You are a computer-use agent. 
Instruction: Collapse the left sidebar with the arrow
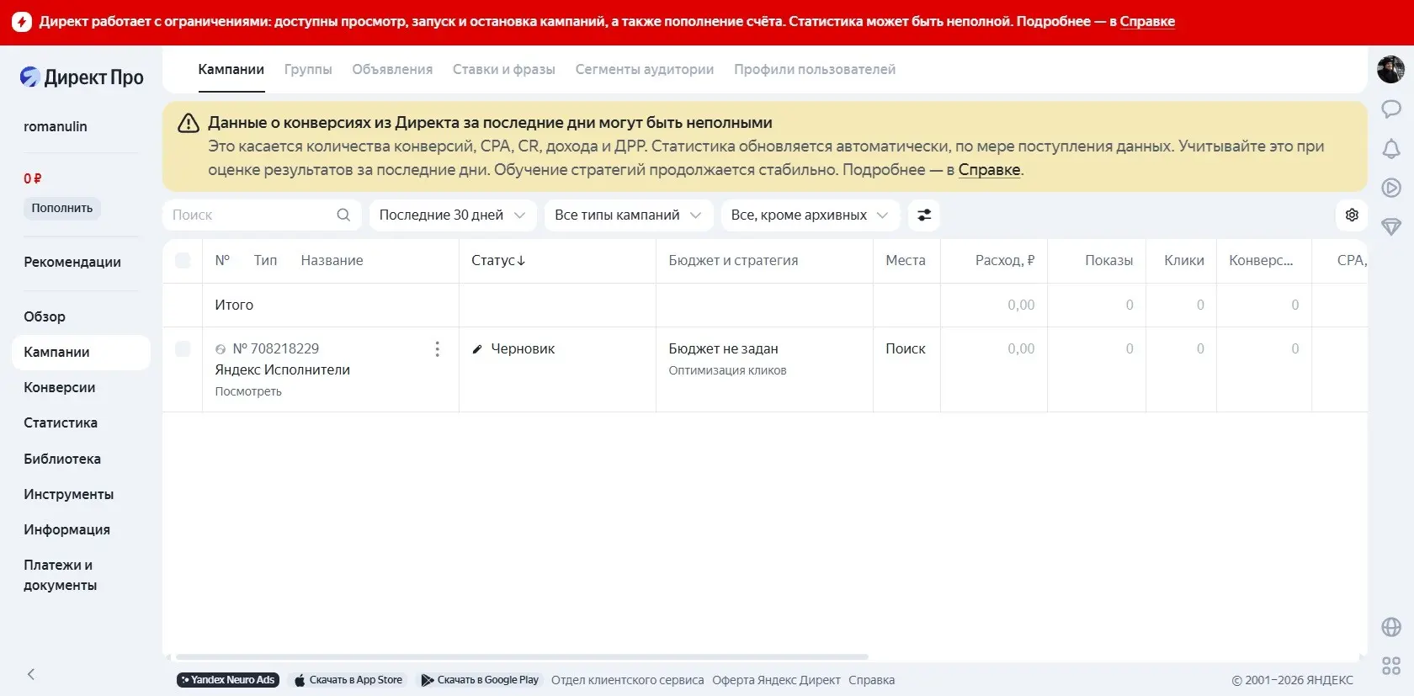(x=31, y=674)
